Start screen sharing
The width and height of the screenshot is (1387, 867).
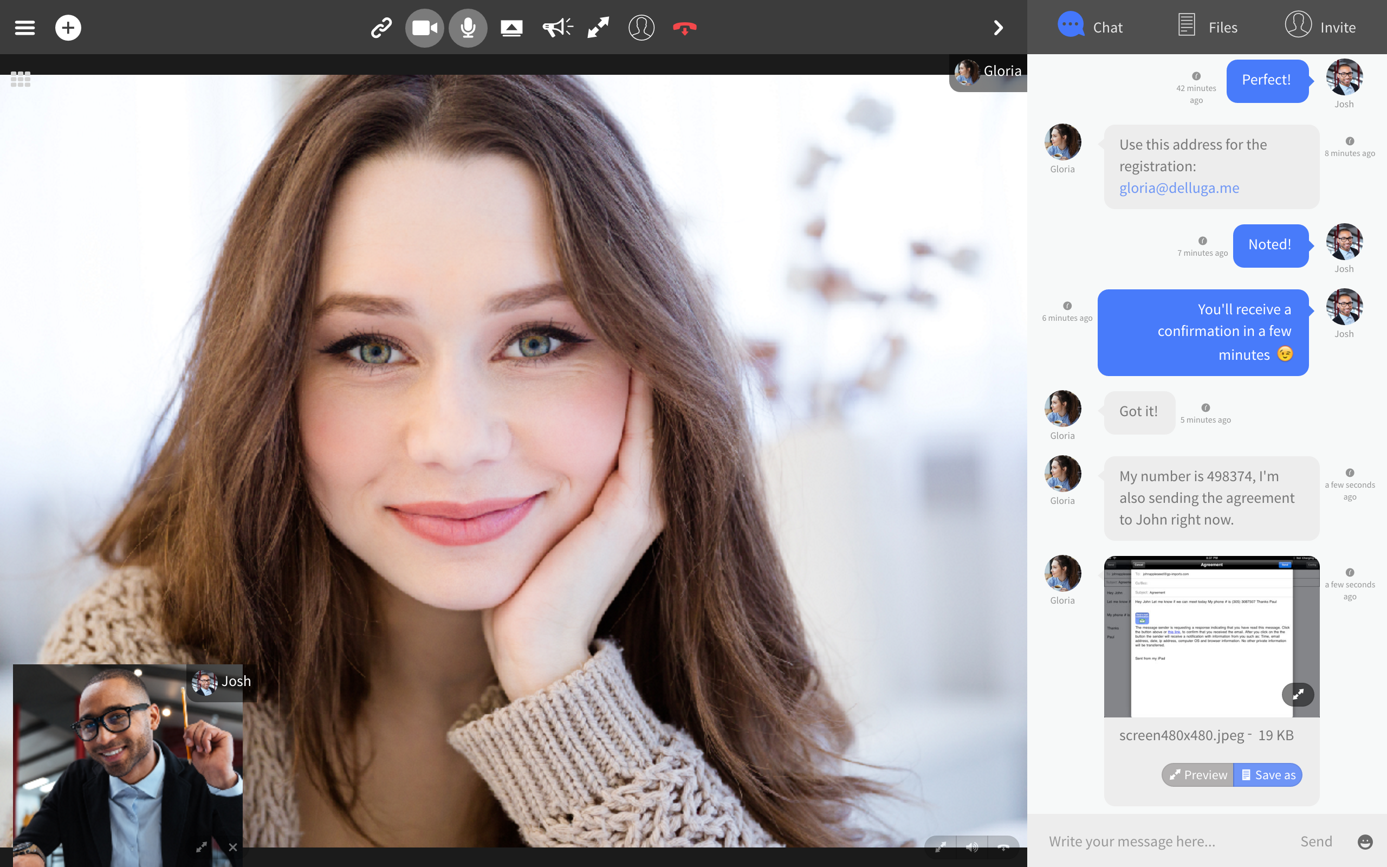click(x=511, y=28)
